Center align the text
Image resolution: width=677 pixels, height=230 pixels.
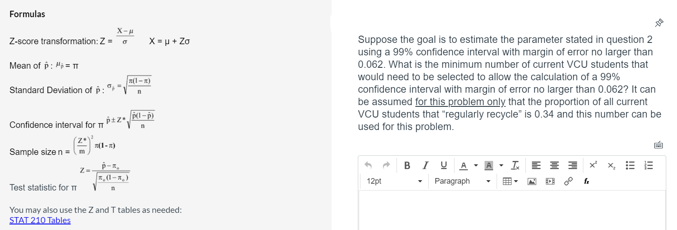coord(555,165)
